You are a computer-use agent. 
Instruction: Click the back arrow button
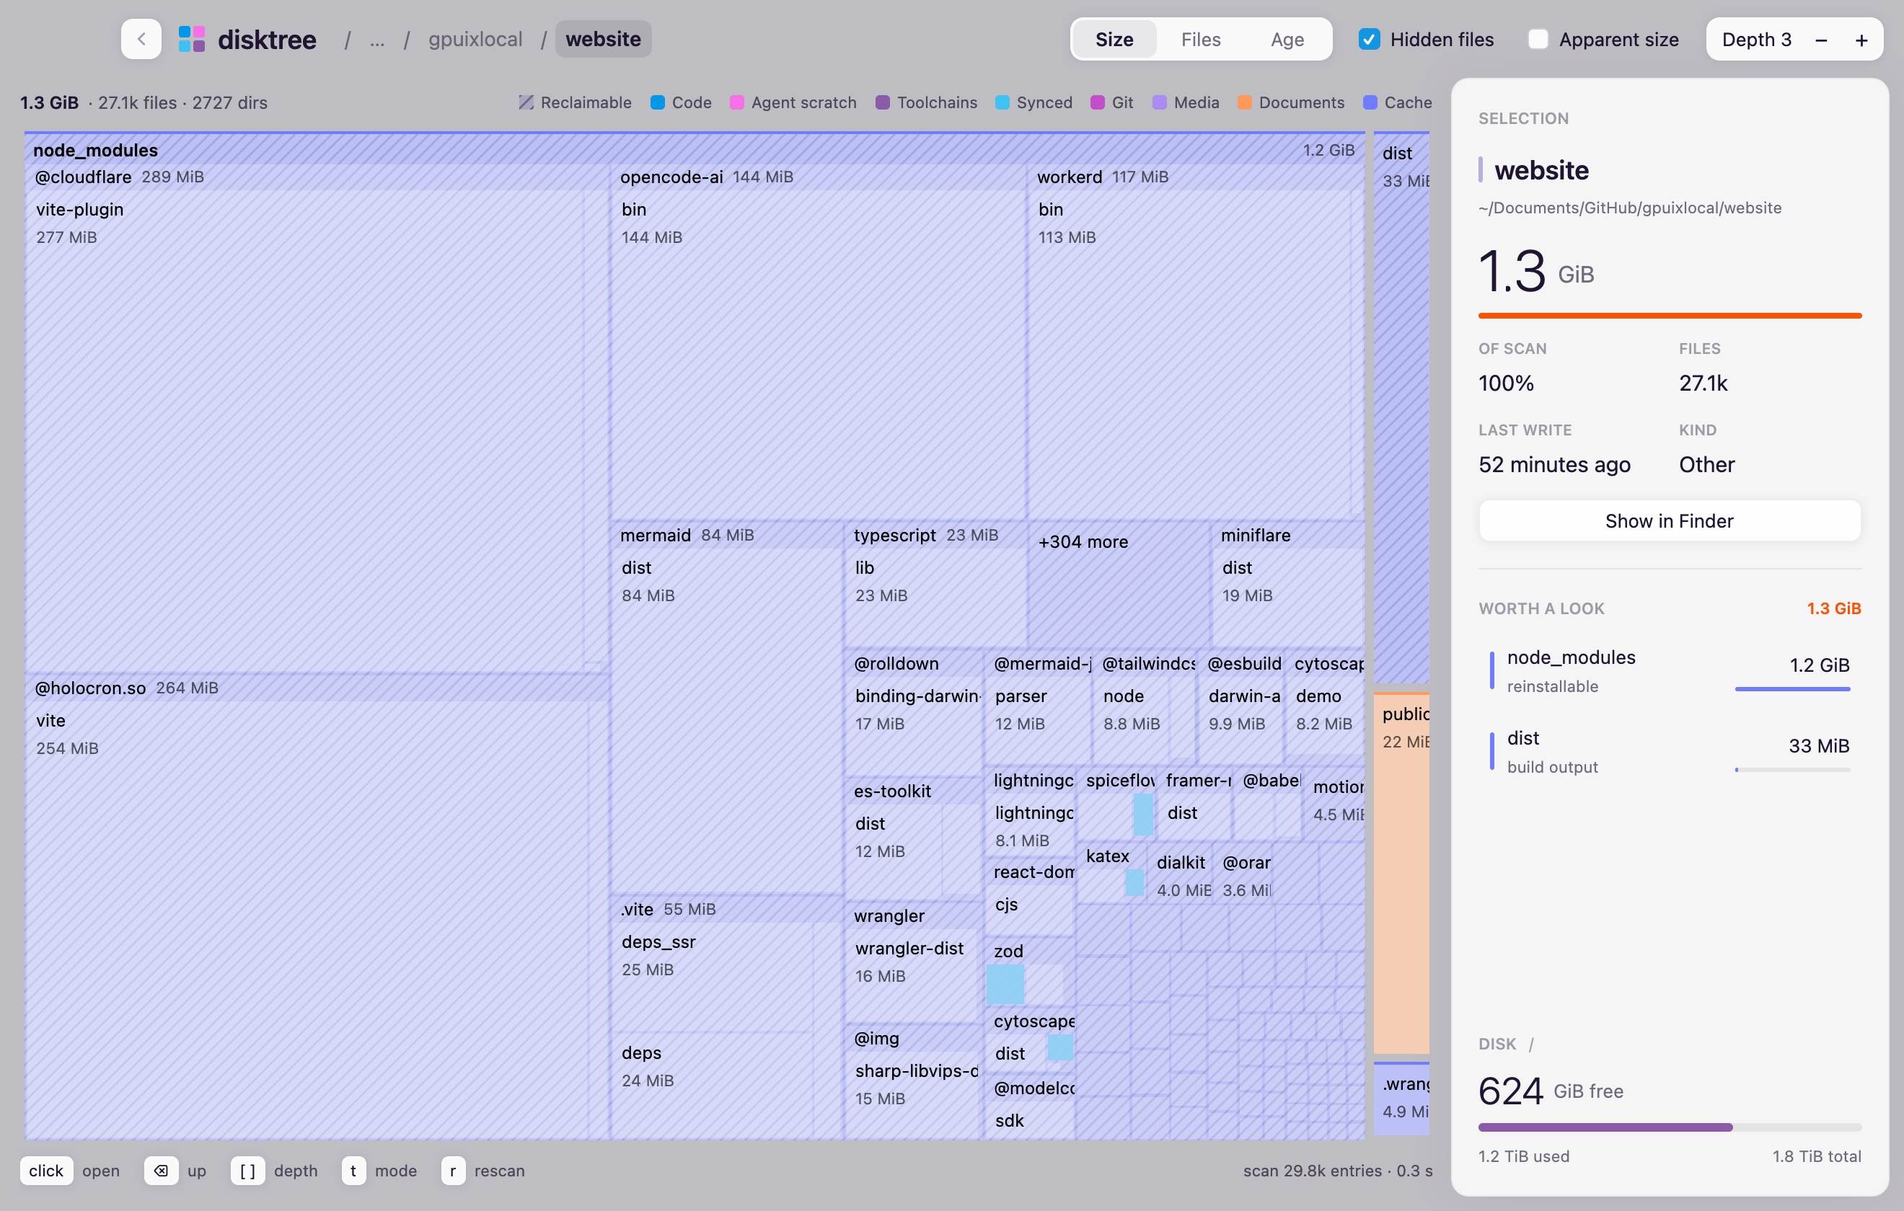click(x=141, y=39)
